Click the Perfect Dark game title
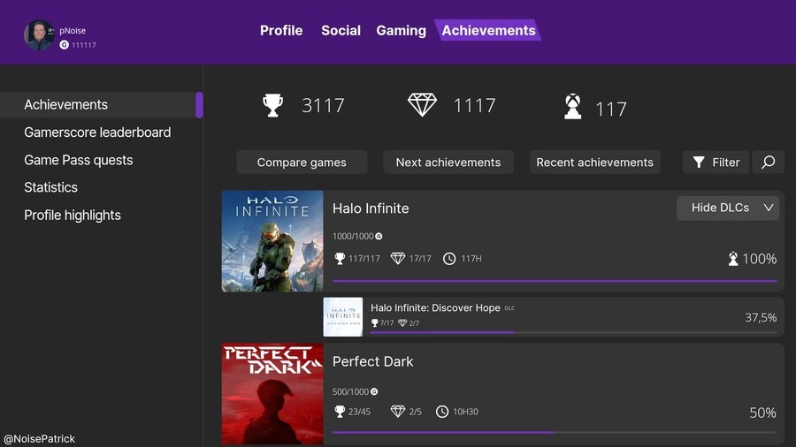The height and width of the screenshot is (447, 796). pos(372,361)
